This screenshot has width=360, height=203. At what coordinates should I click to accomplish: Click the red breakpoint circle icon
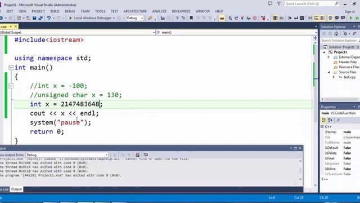pos(255,18)
